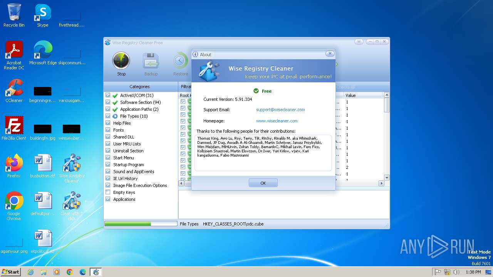Viewport: 493px width, 277px height.
Task: Click the Chrome taskbar icon
Action: click(x=70, y=272)
